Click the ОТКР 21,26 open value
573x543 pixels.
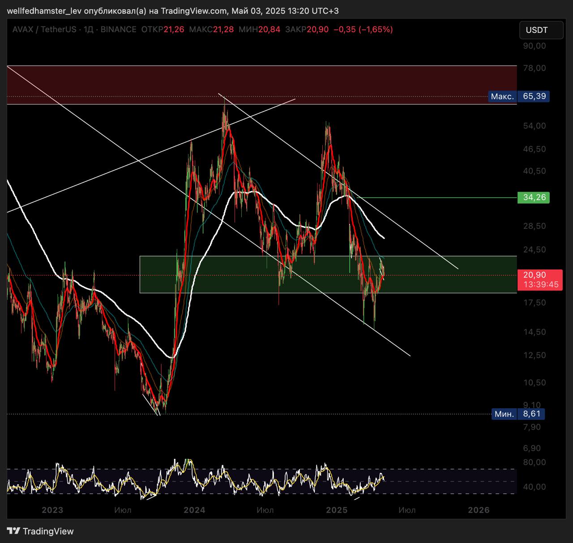[162, 30]
